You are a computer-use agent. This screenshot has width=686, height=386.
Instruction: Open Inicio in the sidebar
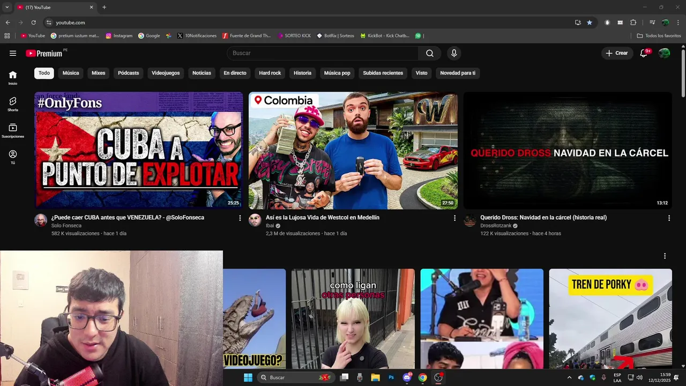(13, 78)
